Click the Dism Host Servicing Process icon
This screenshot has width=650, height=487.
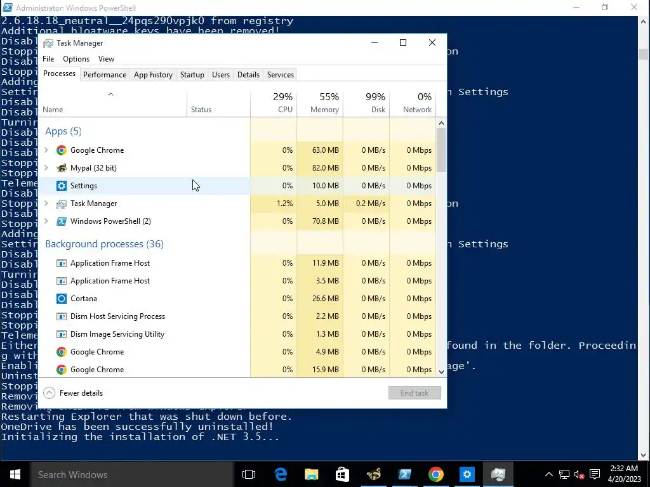(x=62, y=316)
